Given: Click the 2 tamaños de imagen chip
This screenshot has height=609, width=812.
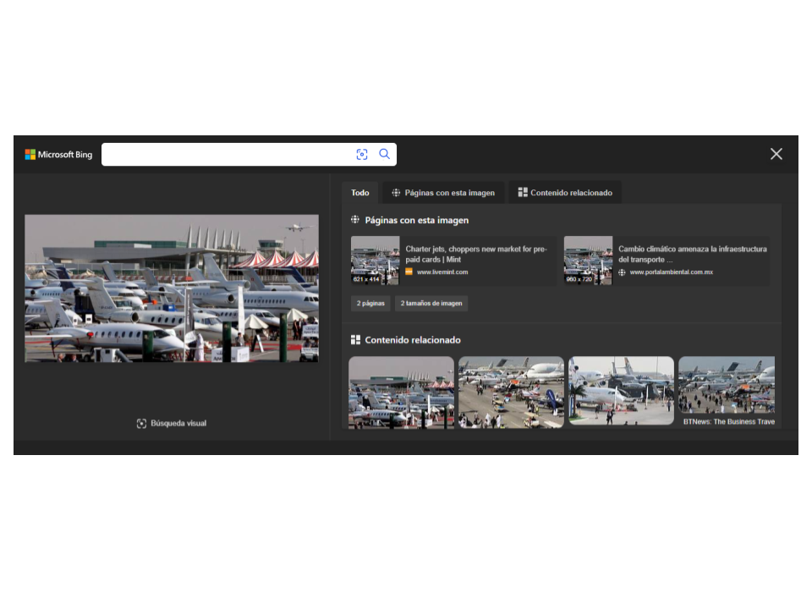Looking at the screenshot, I should (431, 303).
